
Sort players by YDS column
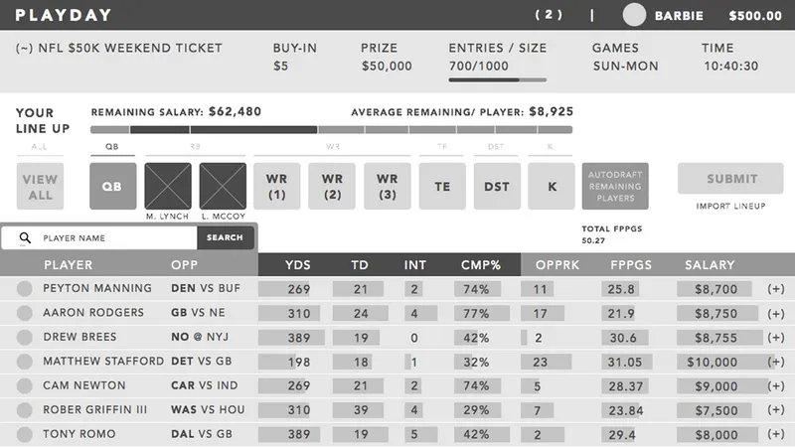[297, 265]
